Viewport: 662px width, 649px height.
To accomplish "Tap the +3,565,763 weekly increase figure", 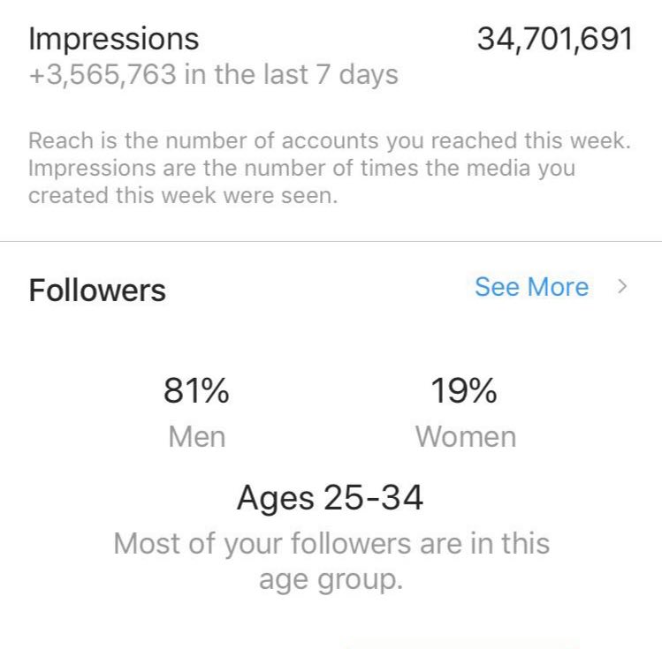I will tap(103, 74).
